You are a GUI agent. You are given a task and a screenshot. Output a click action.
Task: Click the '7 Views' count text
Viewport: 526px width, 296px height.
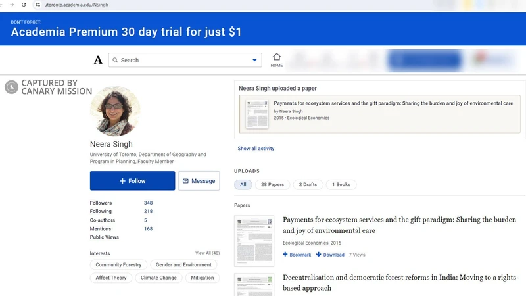(x=357, y=255)
